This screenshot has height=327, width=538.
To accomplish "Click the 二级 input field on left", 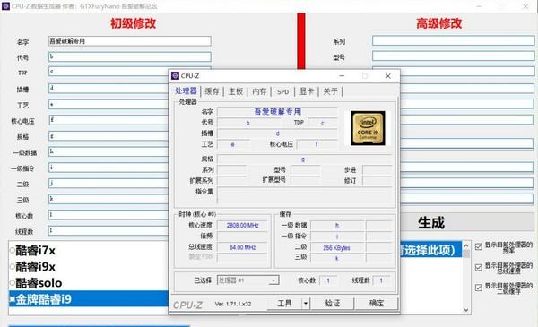I will pyautogui.click(x=108, y=184).
